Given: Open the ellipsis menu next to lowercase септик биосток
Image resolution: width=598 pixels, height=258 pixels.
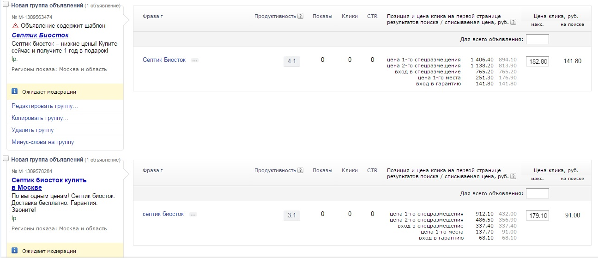Looking at the screenshot, I should coord(193,215).
